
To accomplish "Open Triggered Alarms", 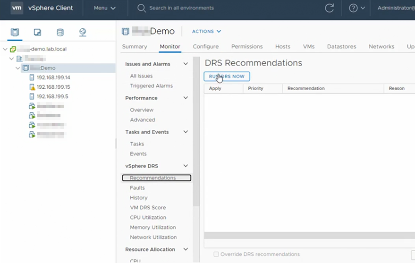I will click(x=152, y=86).
